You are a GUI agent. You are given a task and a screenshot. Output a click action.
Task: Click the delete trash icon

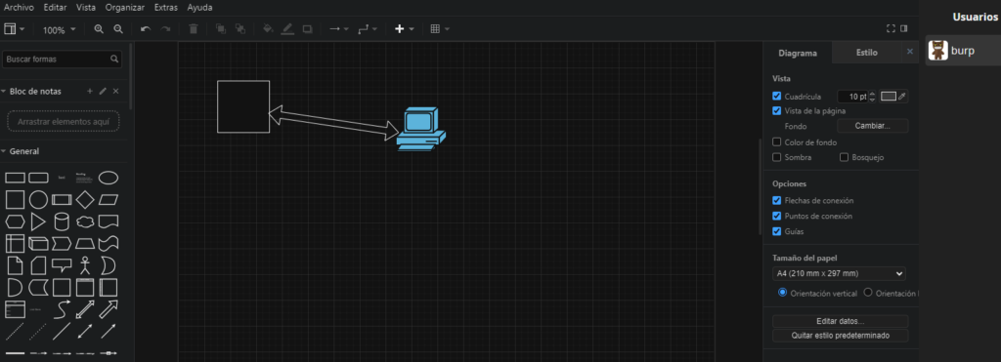point(194,29)
